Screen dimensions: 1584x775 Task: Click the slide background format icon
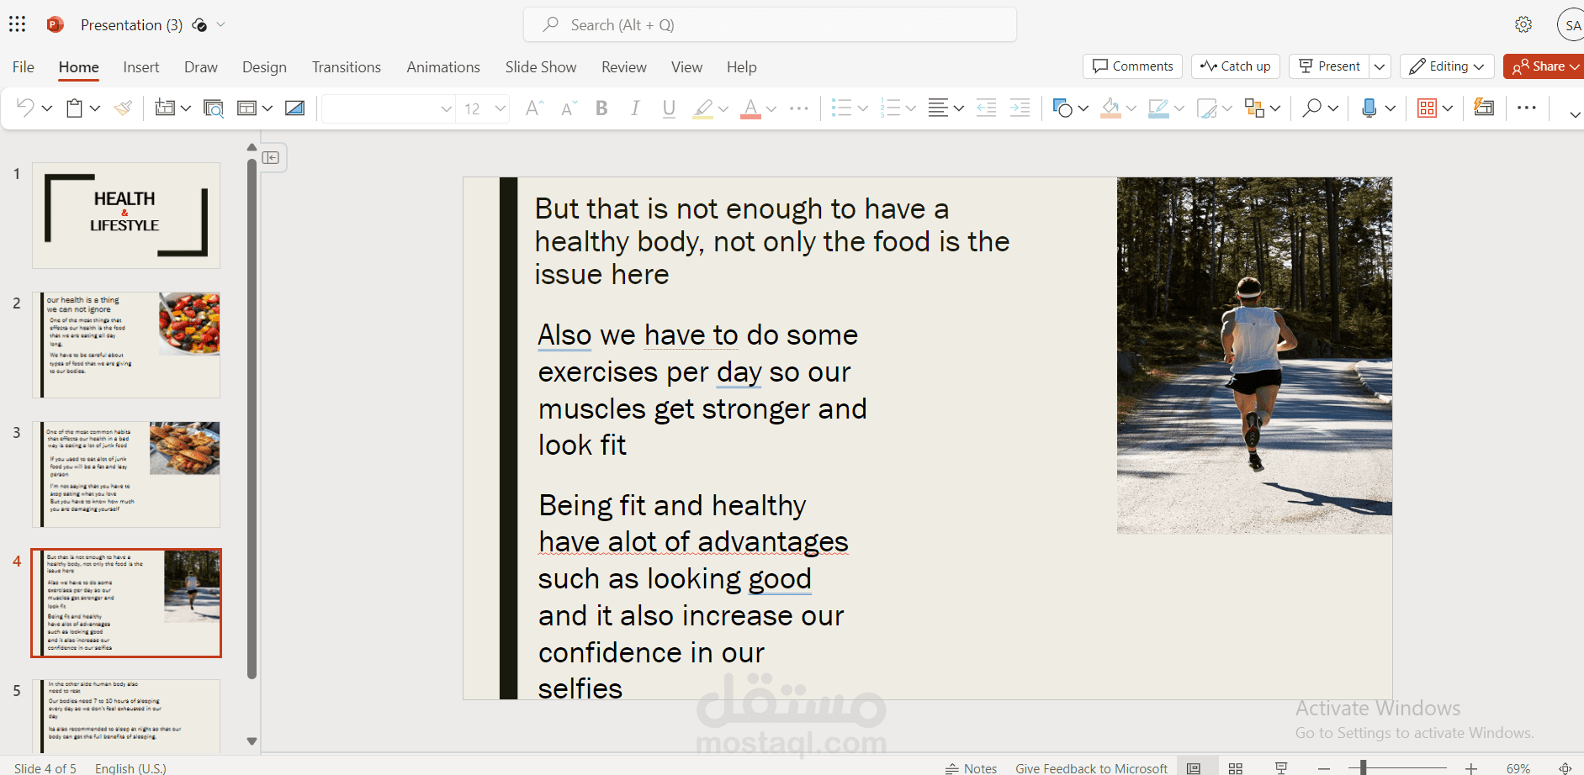point(295,108)
